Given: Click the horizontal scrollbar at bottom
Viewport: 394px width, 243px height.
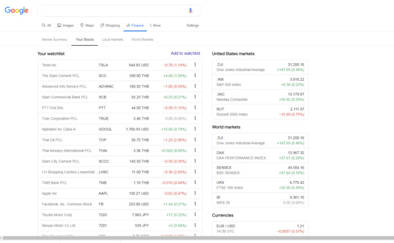Looking at the screenshot, I should tap(197, 238).
